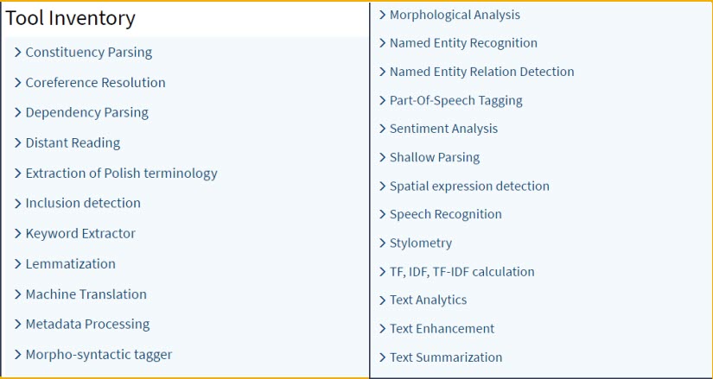Viewport: 713px width, 379px height.
Task: Select Morpho-syntactic tagger
Action: click(x=99, y=355)
